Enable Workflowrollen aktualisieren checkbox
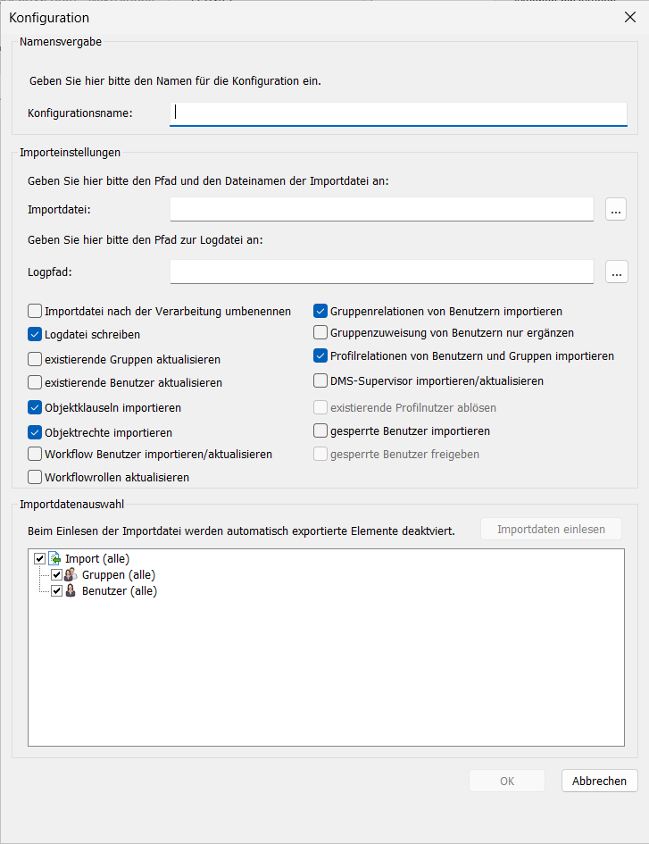This screenshot has width=649, height=844. [35, 477]
